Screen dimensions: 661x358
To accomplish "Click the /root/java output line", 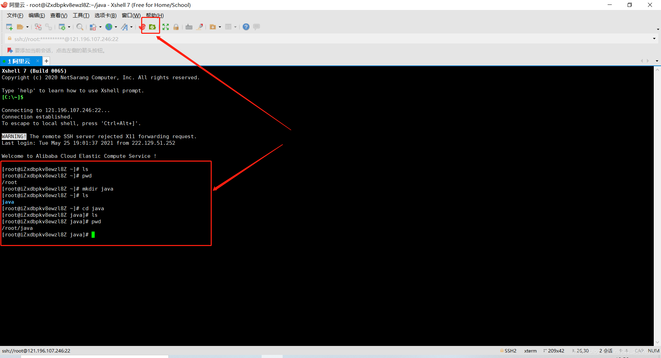I will pos(17,228).
